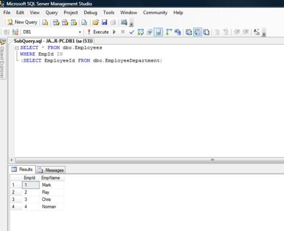Switch to the Results tab

[x=22, y=169]
